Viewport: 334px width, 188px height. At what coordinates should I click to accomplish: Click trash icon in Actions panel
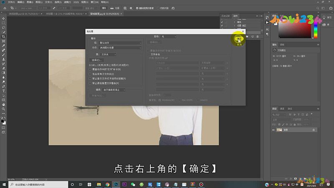click(x=257, y=37)
